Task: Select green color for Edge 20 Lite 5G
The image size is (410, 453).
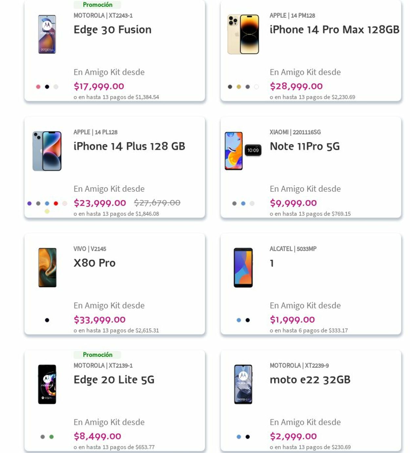Action: [x=51, y=437]
